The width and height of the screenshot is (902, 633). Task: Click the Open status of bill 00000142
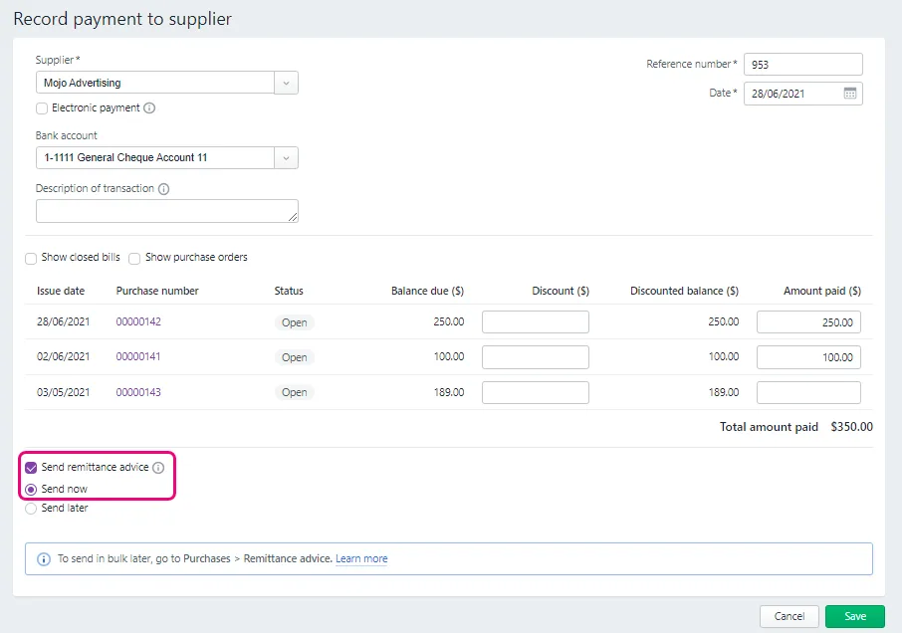tap(294, 322)
